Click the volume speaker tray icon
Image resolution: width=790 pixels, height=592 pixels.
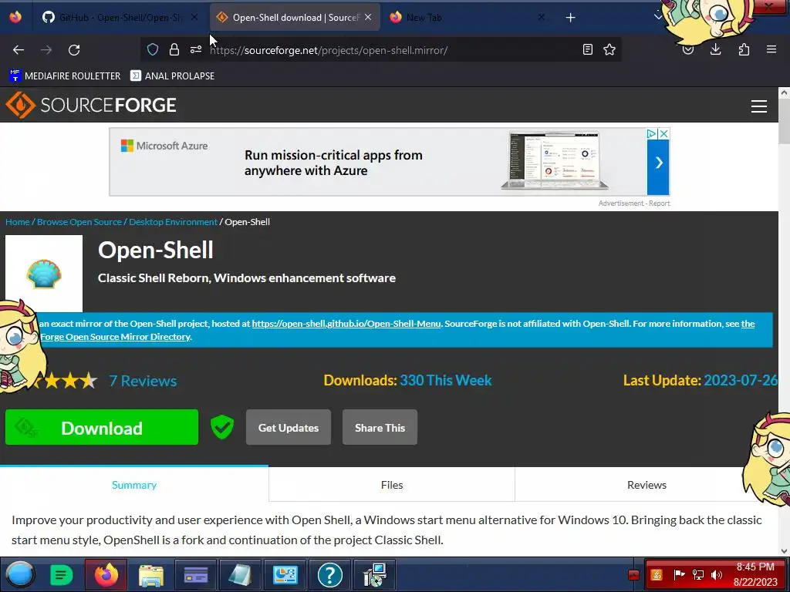pyautogui.click(x=716, y=575)
